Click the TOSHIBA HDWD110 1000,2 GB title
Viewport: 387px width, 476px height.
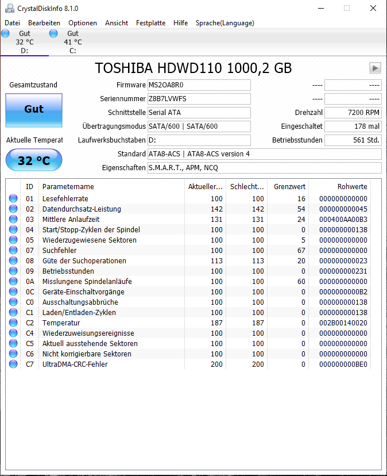click(193, 68)
